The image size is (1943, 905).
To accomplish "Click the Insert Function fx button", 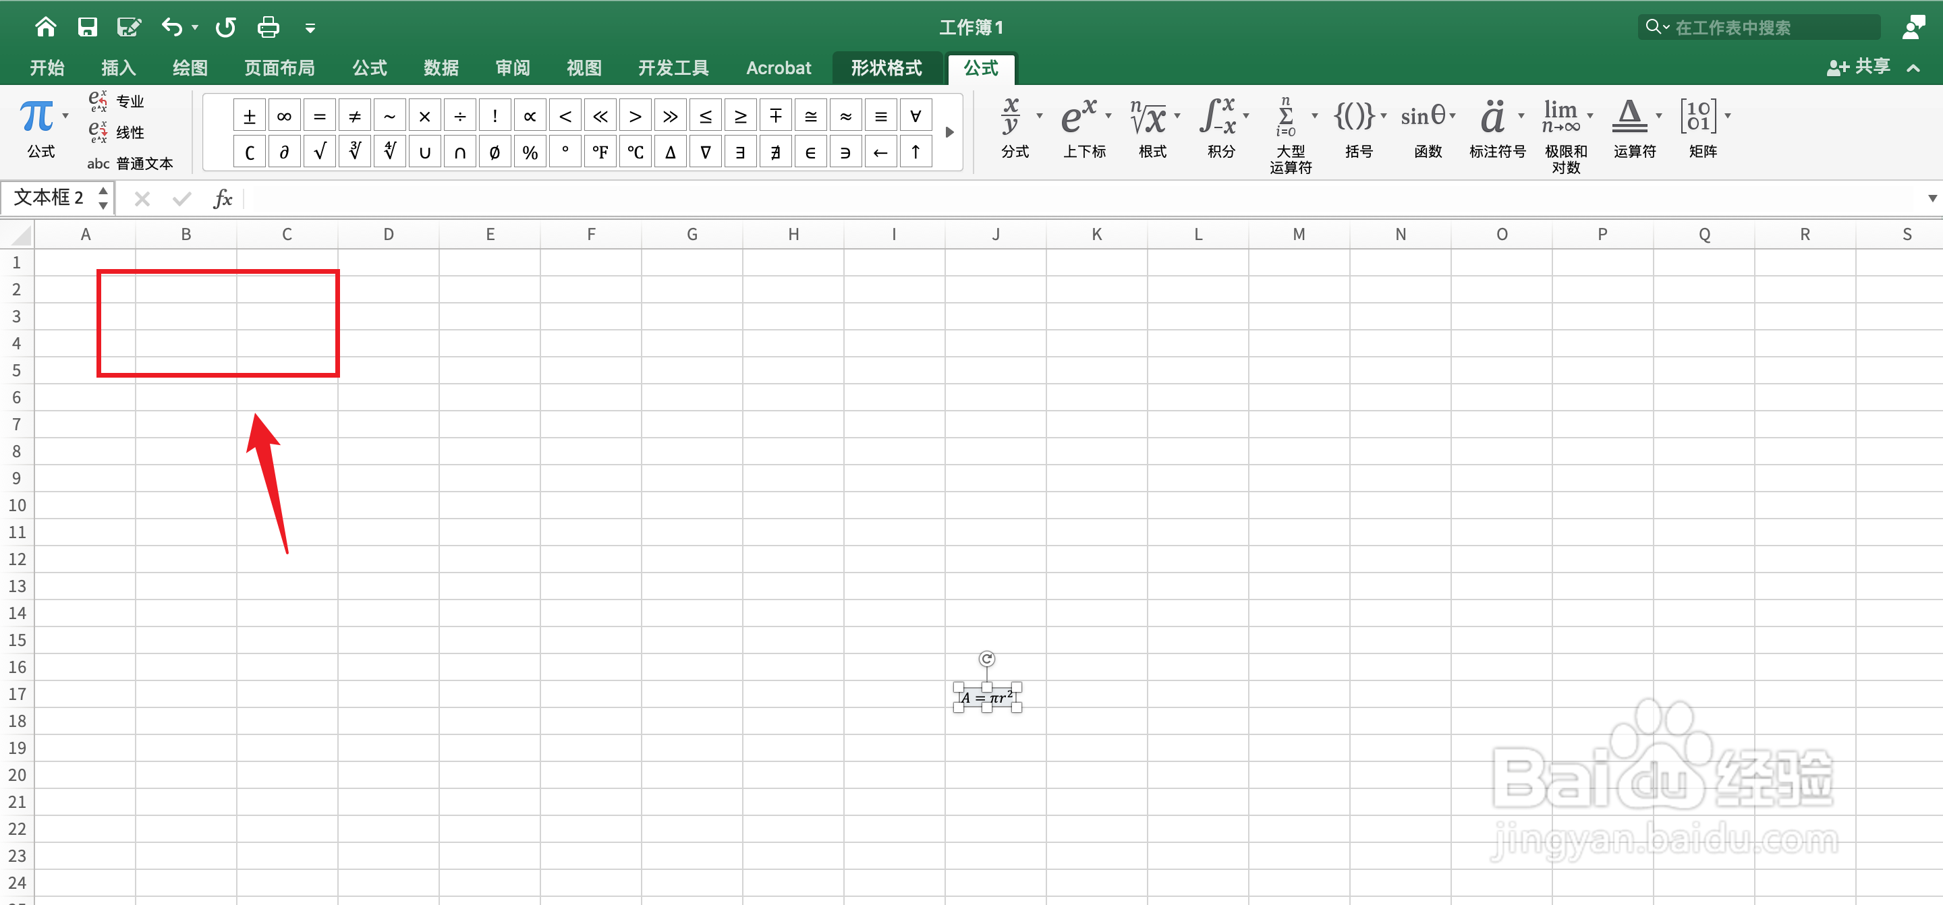I will 223,199.
